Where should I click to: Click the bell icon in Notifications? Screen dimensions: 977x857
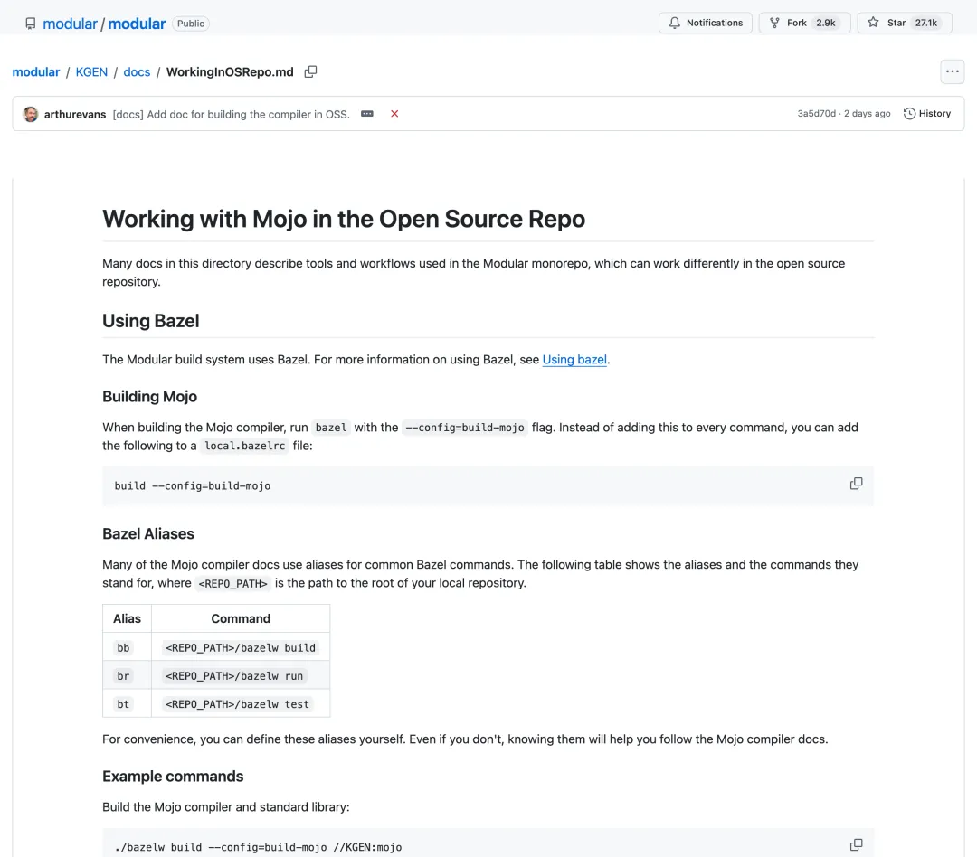[x=674, y=23]
